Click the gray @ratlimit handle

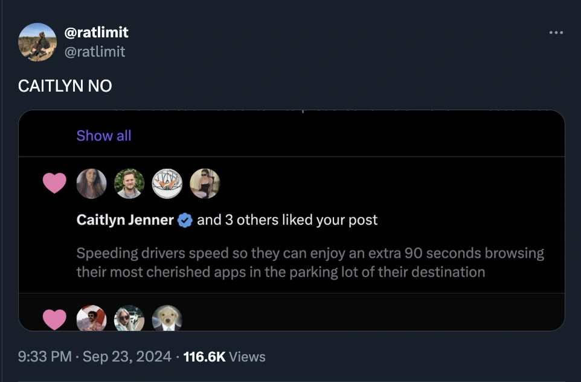click(x=95, y=52)
